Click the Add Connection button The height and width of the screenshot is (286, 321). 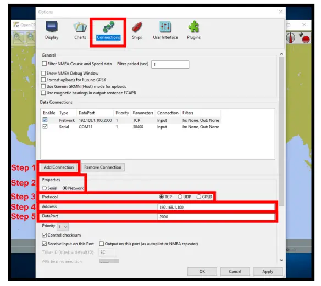click(x=59, y=167)
